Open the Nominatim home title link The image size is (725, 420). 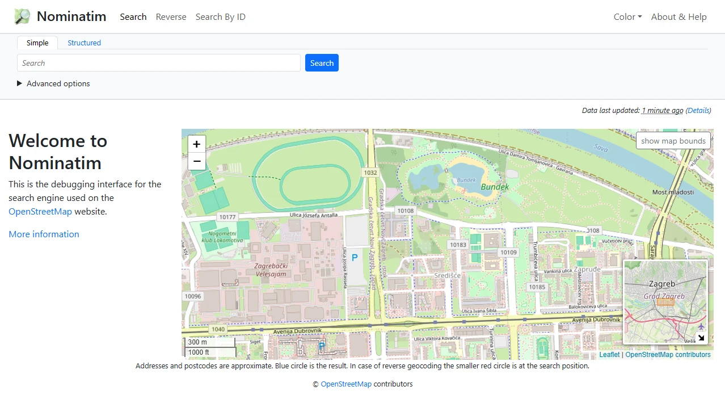[71, 16]
